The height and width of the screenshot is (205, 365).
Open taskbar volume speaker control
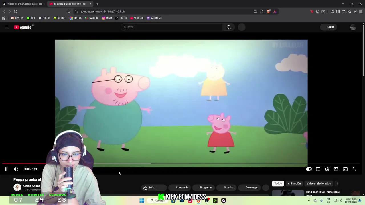(x=340, y=200)
